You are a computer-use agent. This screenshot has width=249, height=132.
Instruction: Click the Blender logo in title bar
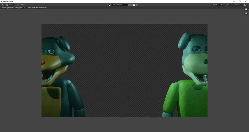pos(1,1)
